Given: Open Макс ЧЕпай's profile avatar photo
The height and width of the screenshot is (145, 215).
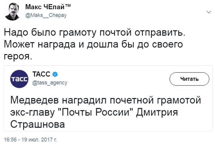Looking at the screenshot, I should (x=12, y=12).
